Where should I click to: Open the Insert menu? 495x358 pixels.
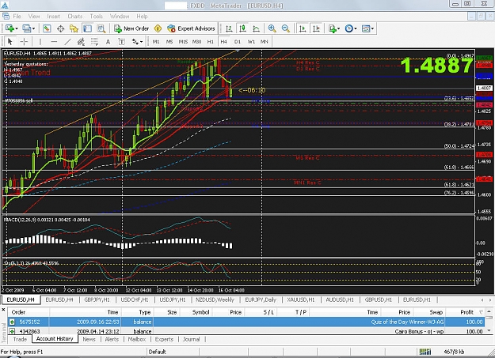[x=53, y=16]
